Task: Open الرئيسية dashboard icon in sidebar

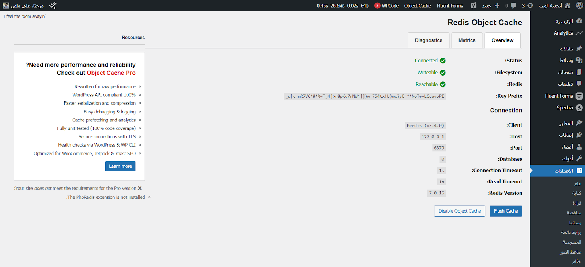Action: 579,21
